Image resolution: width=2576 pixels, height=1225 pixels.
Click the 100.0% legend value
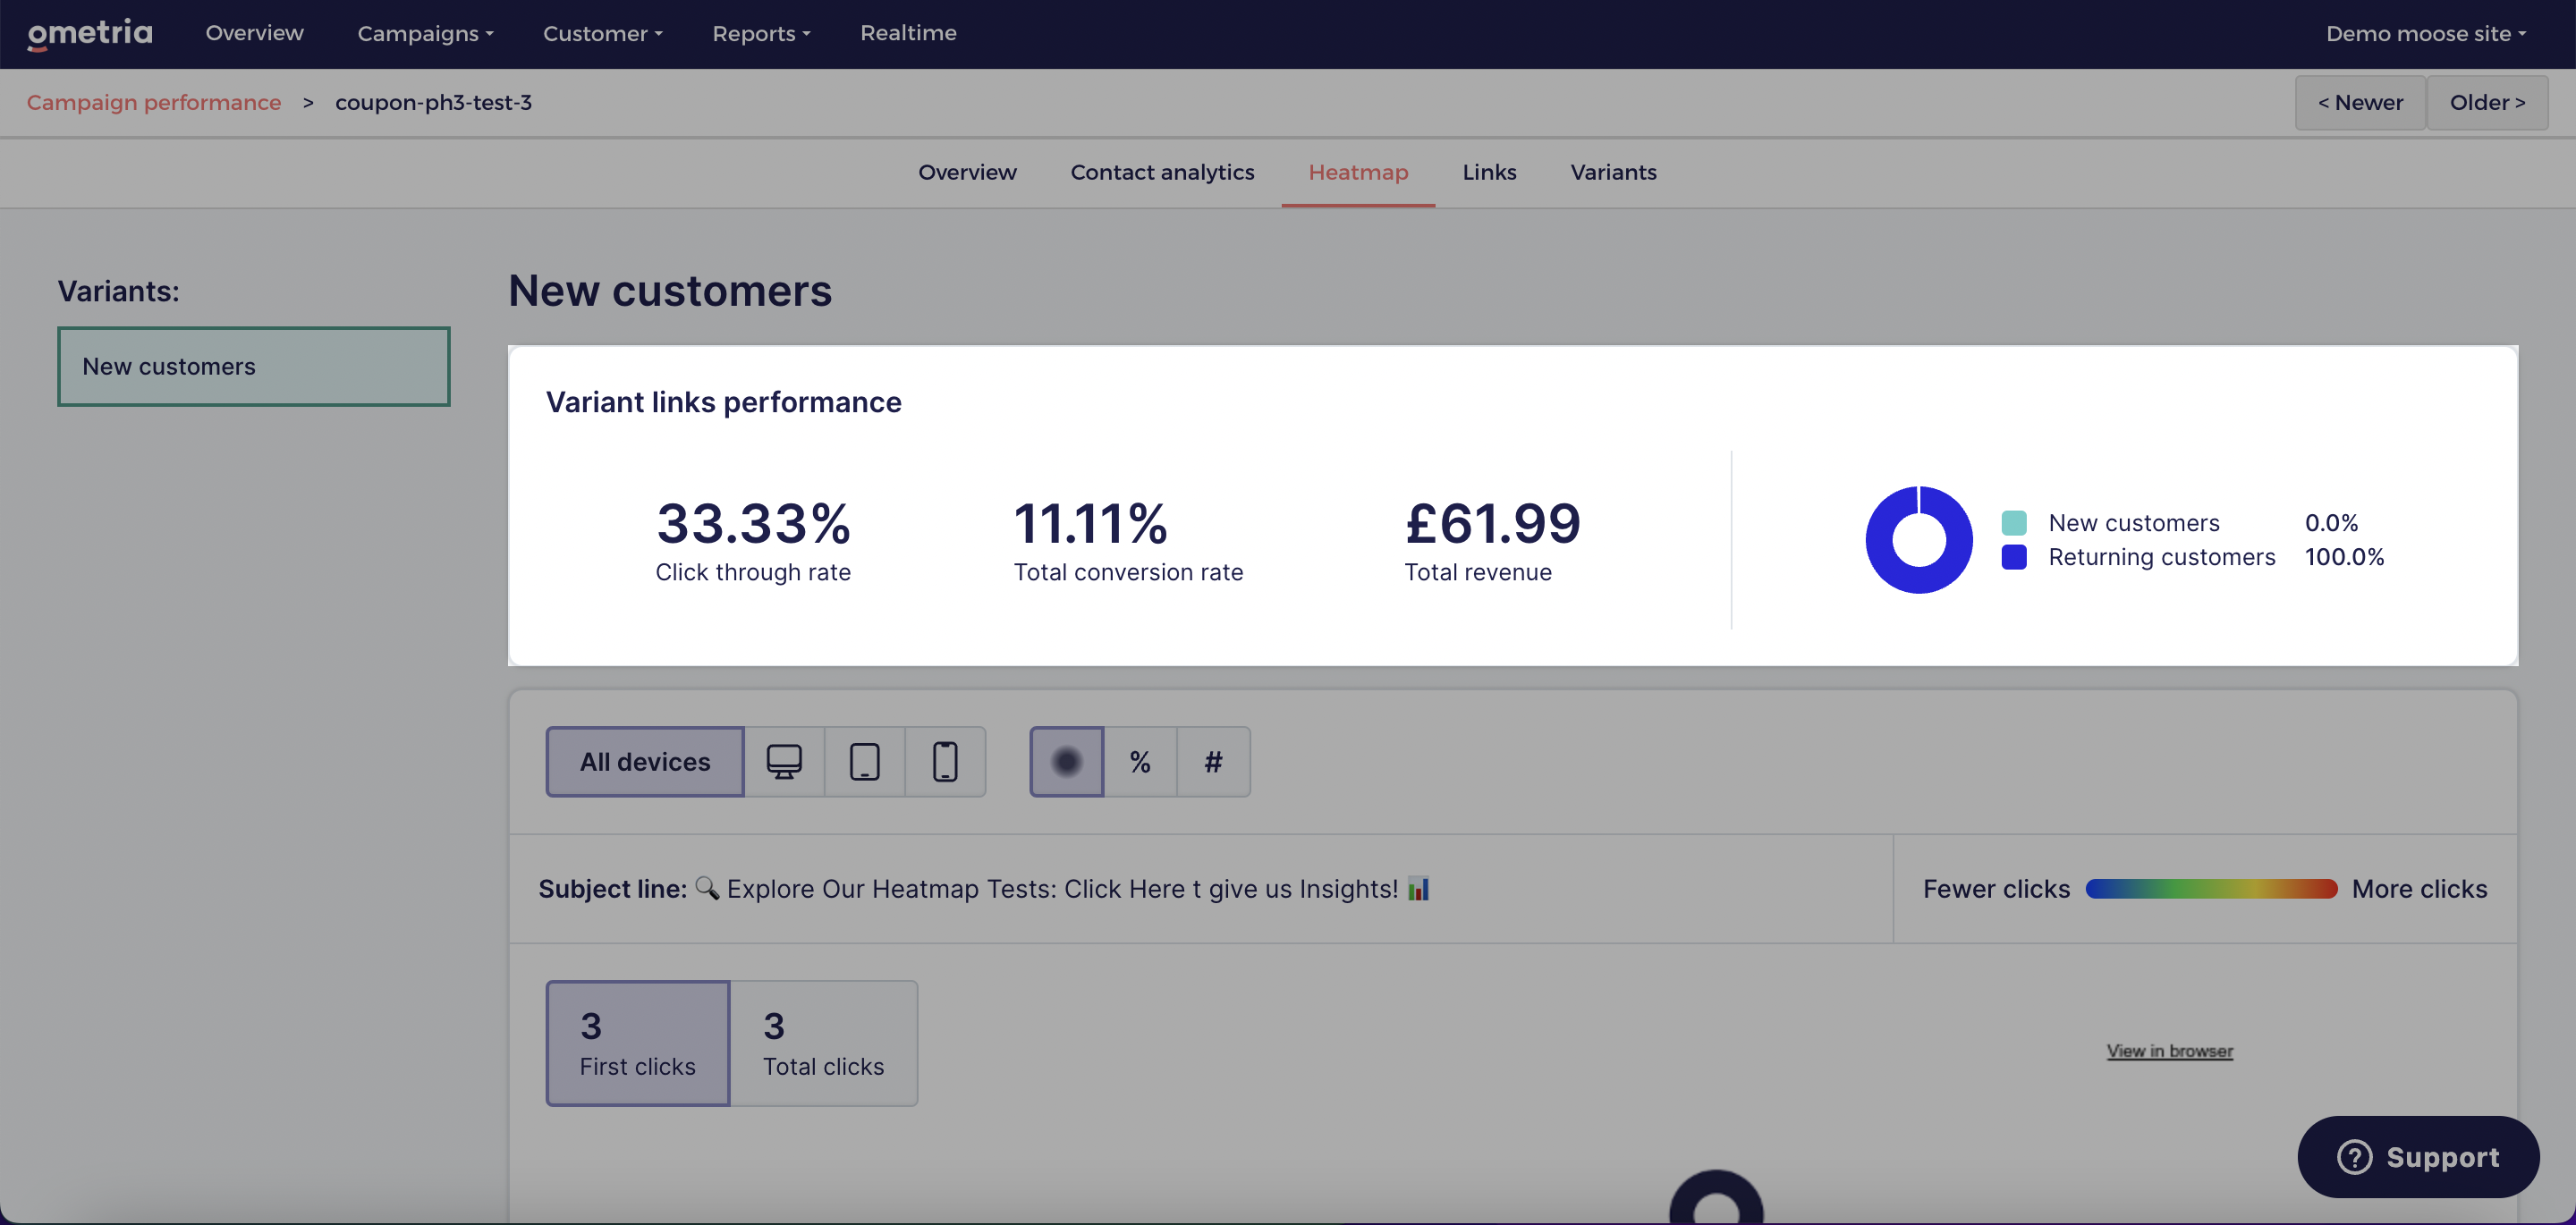coord(2344,556)
